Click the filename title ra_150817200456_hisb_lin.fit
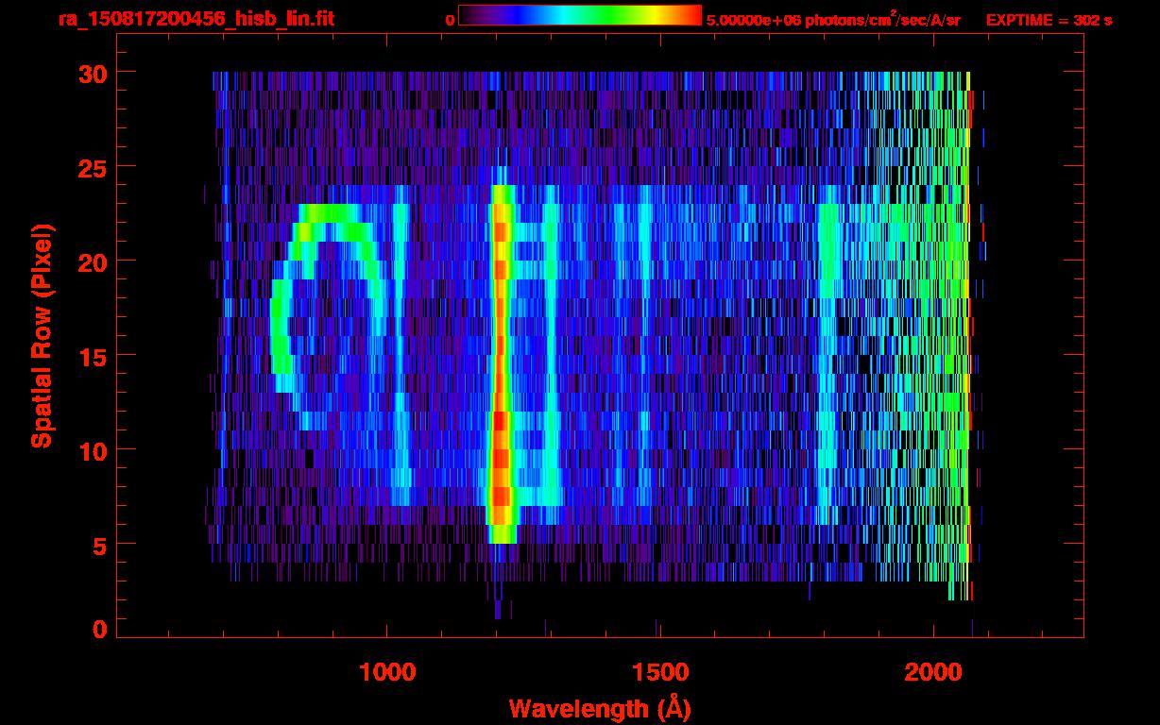Screen dimensions: 1160x725 point(196,19)
